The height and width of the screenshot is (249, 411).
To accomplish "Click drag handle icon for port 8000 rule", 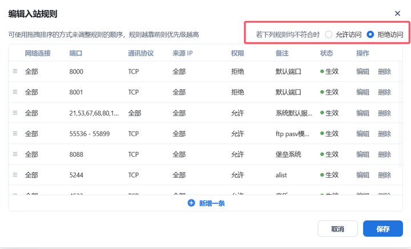I will [x=15, y=72].
